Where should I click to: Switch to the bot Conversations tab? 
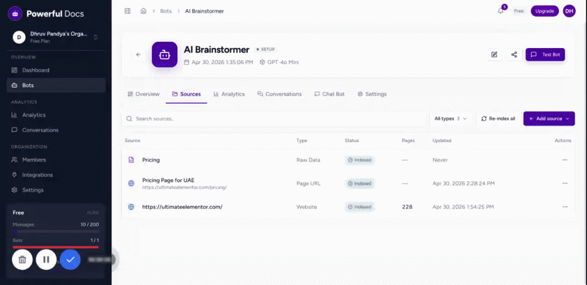pyautogui.click(x=279, y=94)
